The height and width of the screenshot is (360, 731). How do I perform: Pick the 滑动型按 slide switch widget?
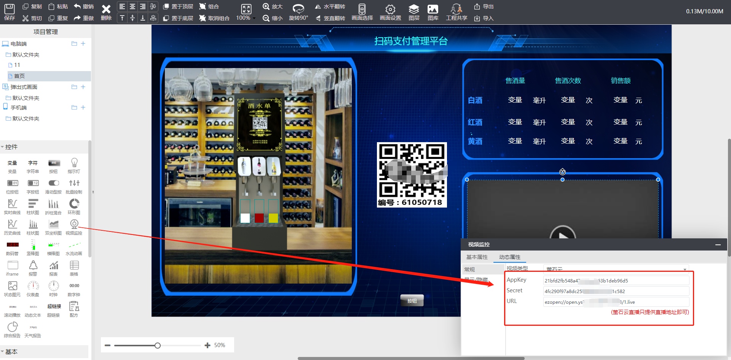(x=53, y=187)
